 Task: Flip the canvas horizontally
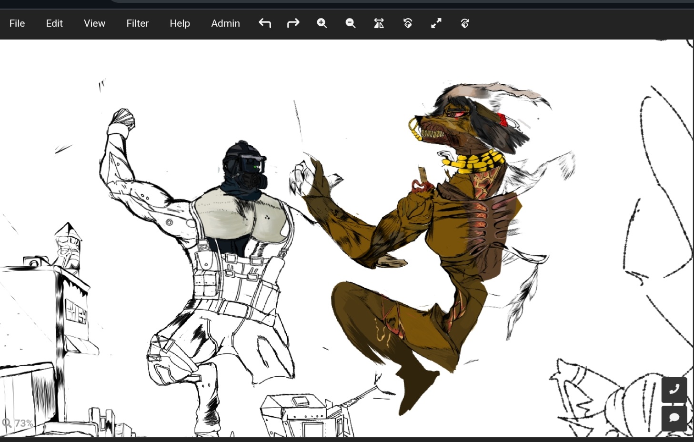(379, 23)
